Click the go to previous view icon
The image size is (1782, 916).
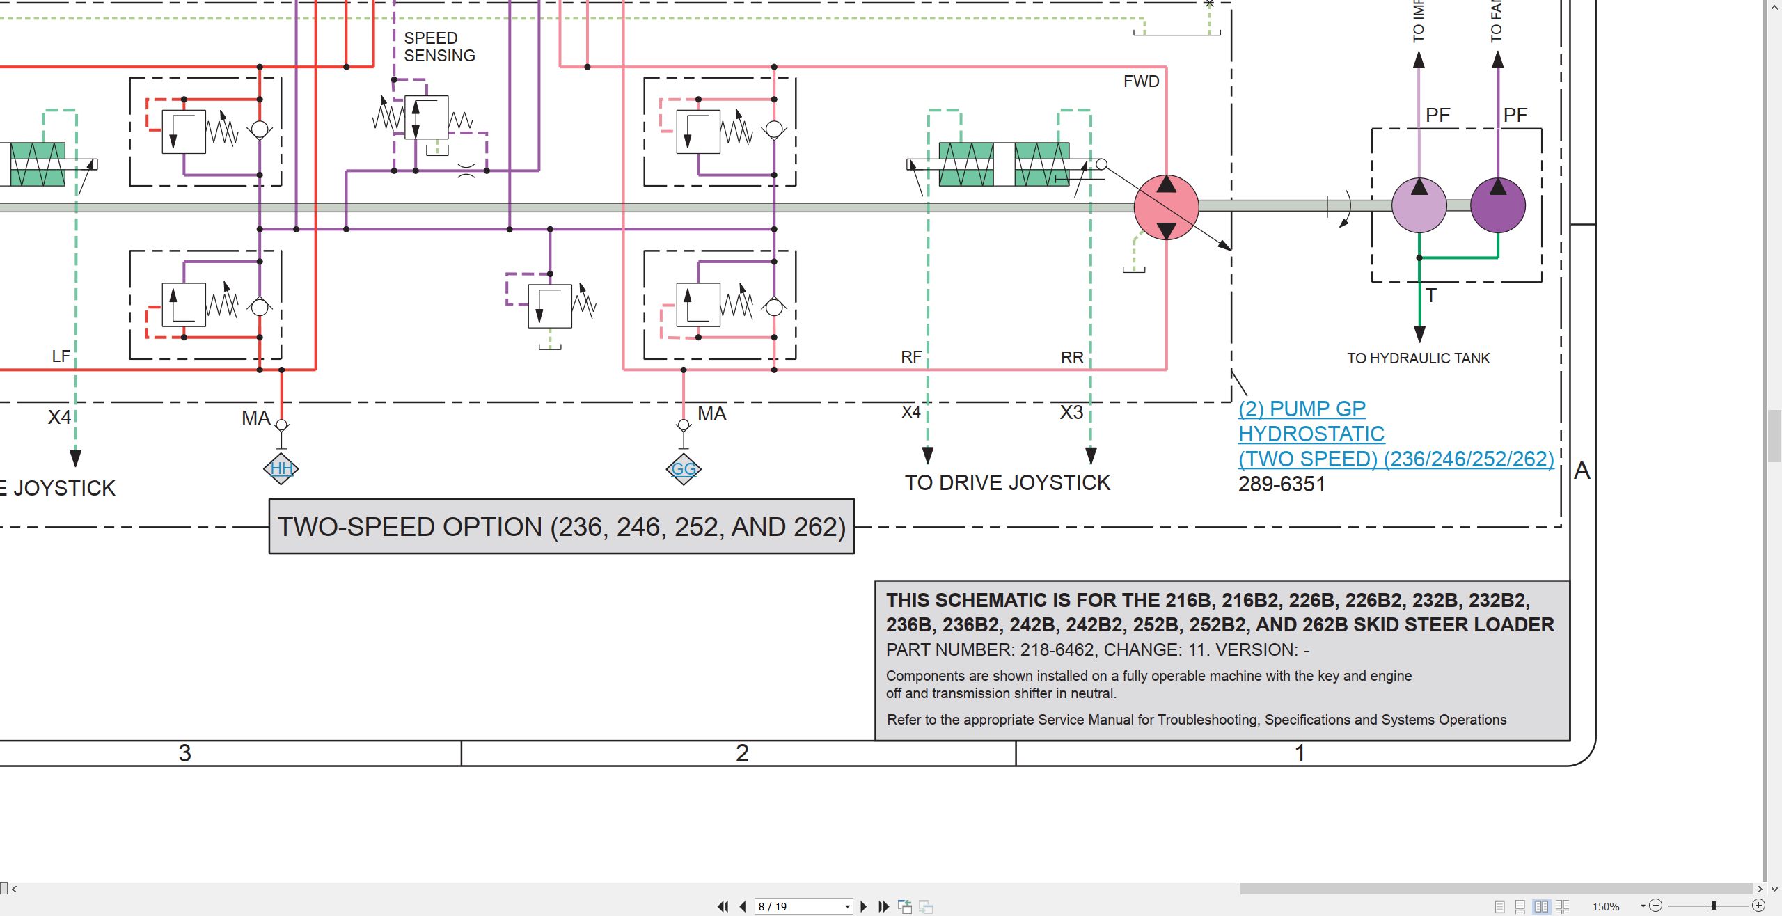click(905, 906)
